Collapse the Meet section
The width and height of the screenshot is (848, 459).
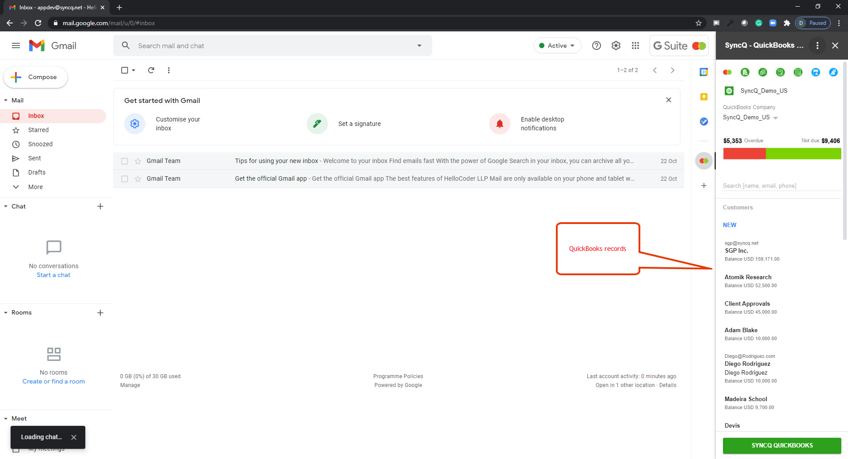(6, 418)
